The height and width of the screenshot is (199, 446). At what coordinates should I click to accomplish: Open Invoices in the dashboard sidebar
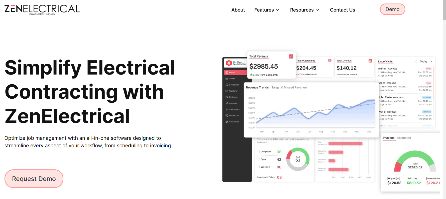point(231,103)
